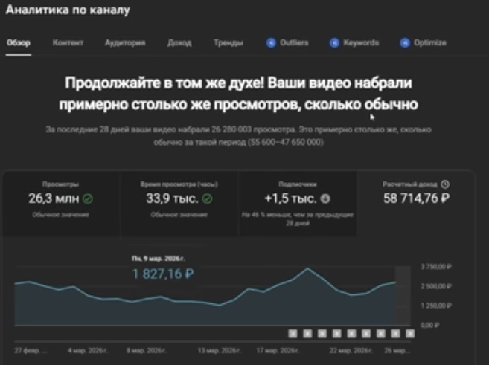Click the Продолжайте в том же духе headline
The width and height of the screenshot is (489, 365).
238,94
